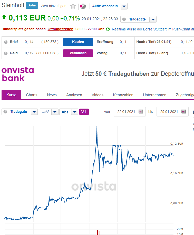
Task: Click the price peak on the chart line
Action: (97, 126)
